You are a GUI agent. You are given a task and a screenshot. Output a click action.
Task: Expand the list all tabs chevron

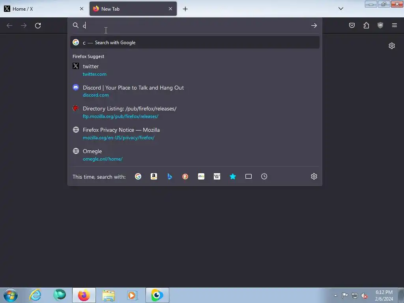341,9
